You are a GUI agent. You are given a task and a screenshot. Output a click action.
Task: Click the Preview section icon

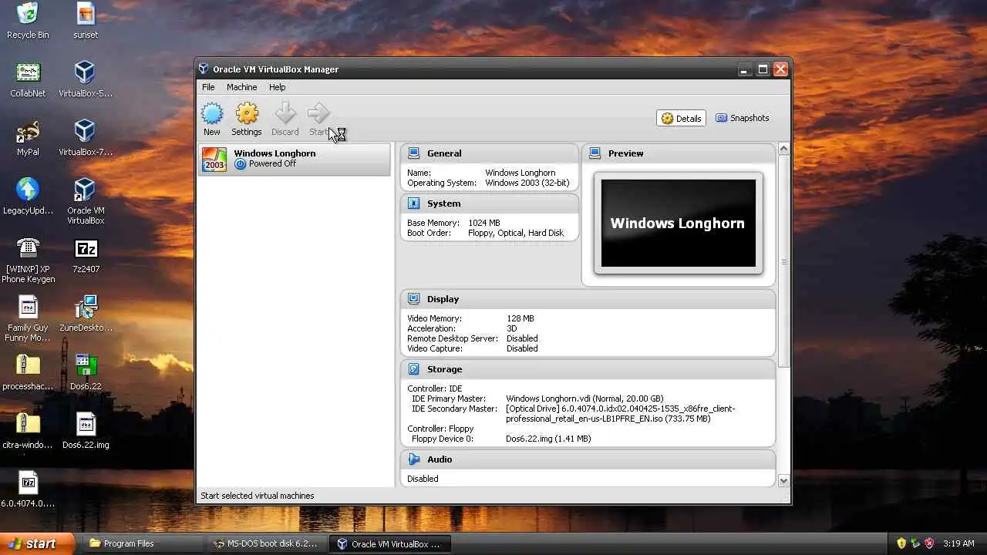595,153
